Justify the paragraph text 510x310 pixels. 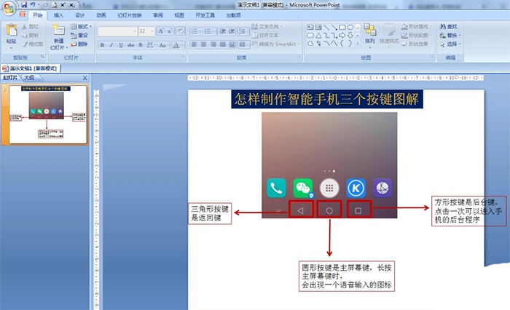(x=223, y=44)
